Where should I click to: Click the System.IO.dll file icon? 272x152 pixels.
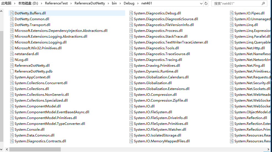click(x=131, y=106)
